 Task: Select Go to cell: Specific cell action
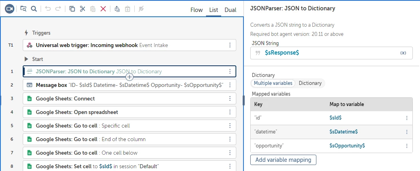pyautogui.click(x=130, y=126)
